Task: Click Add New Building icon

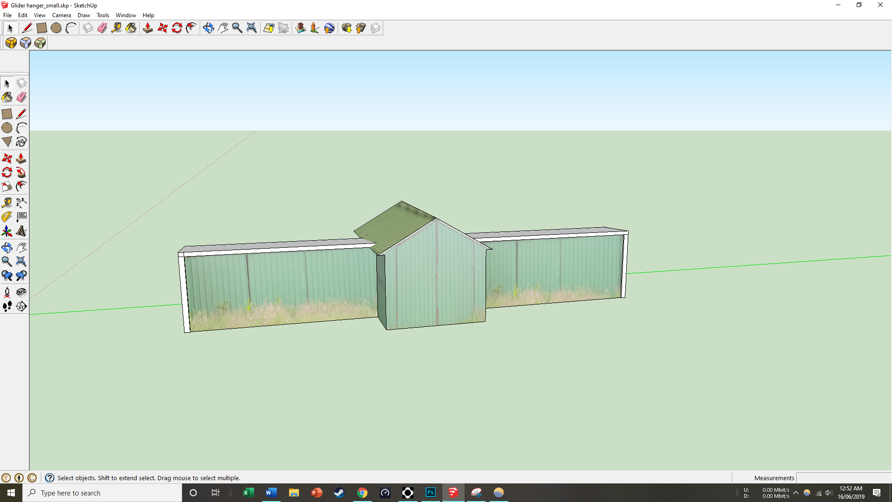Action: pyautogui.click(x=300, y=28)
